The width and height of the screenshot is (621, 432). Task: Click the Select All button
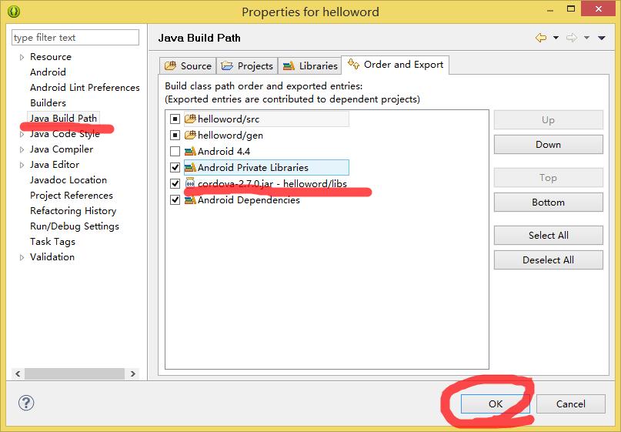coord(548,236)
